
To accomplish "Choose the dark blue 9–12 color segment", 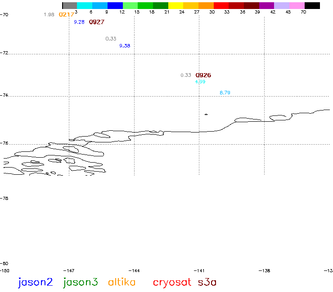I will [x=115, y=5].
